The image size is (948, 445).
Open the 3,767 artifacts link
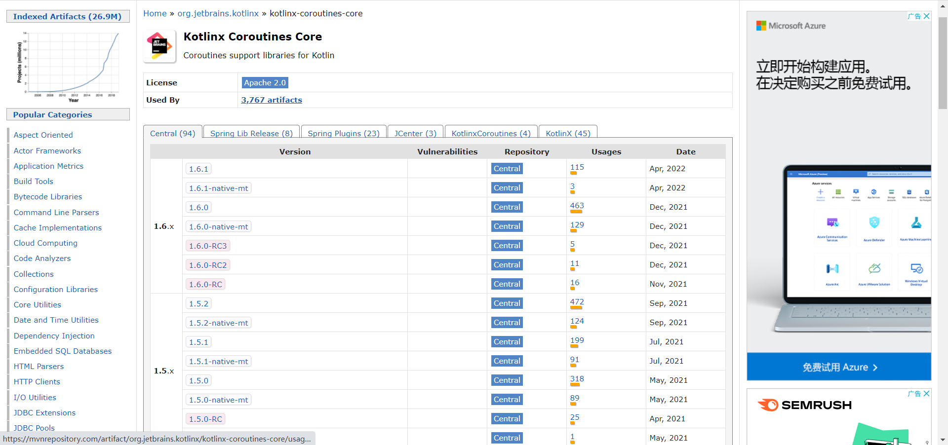(x=272, y=100)
